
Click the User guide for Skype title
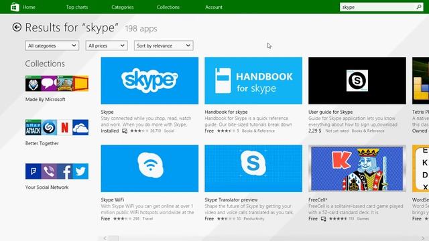[330, 112]
